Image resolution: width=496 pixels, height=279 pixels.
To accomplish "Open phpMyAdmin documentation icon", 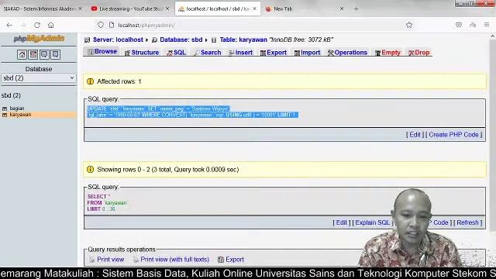I will (44, 54).
